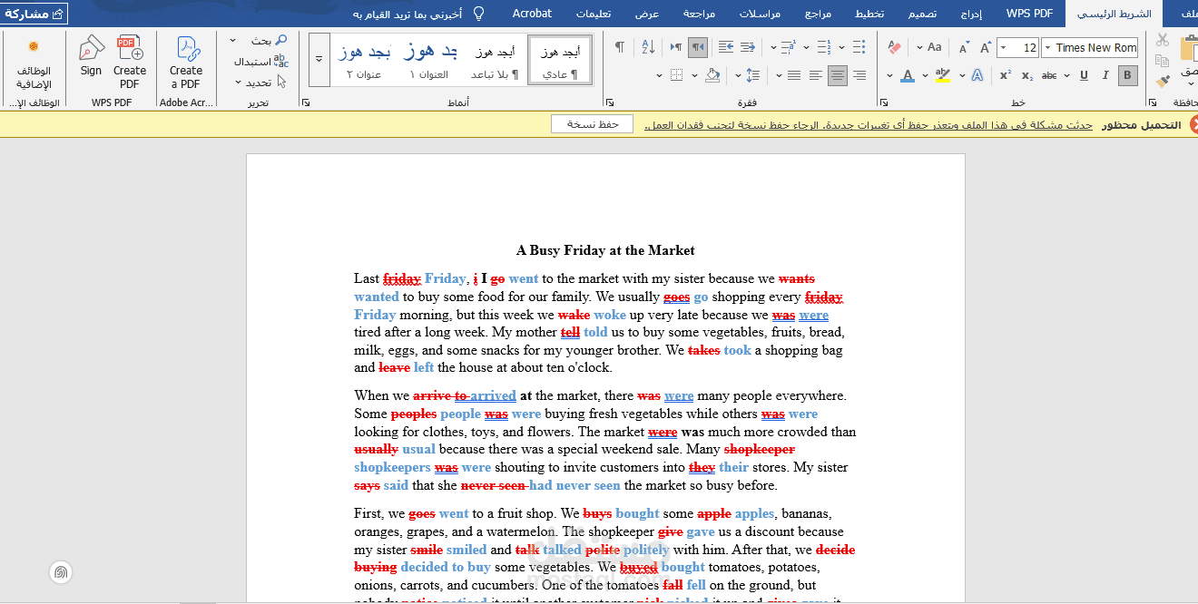Open the Review (مراجعة) tab
Screen dimensions: 1198x604
coord(699,14)
